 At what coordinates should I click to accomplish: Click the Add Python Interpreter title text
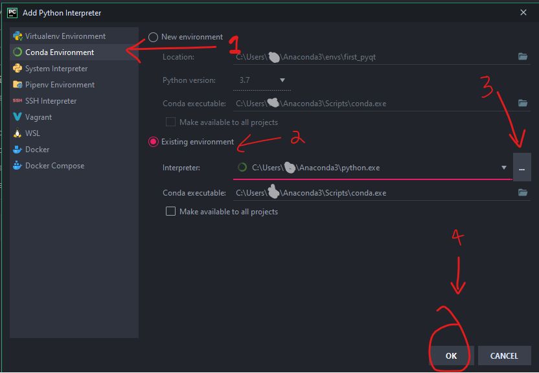coord(62,13)
